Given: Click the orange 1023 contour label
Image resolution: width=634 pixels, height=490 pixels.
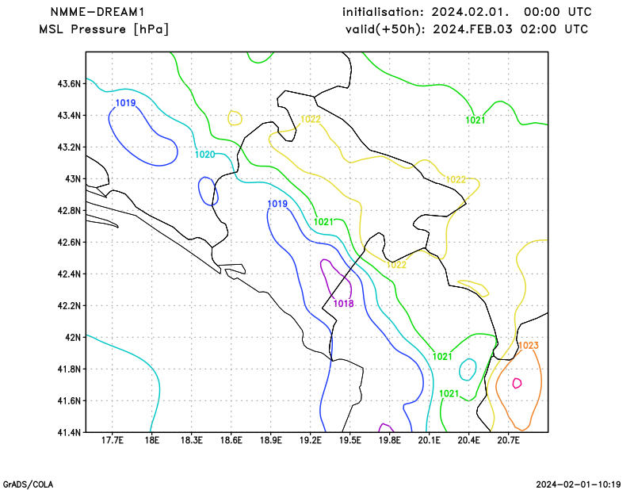Looking at the screenshot, I should coord(529,346).
